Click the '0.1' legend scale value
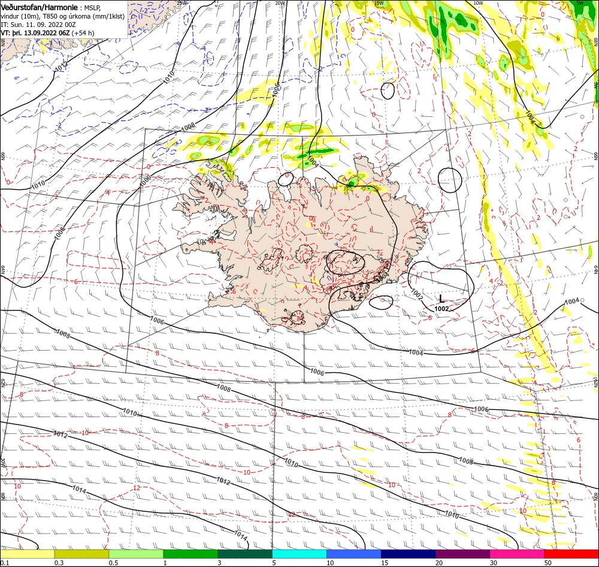This screenshot has width=599, height=567. (x=5, y=563)
